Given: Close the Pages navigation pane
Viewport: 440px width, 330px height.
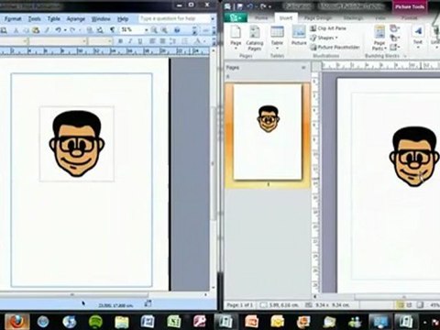Looking at the screenshot, I should 303,68.
